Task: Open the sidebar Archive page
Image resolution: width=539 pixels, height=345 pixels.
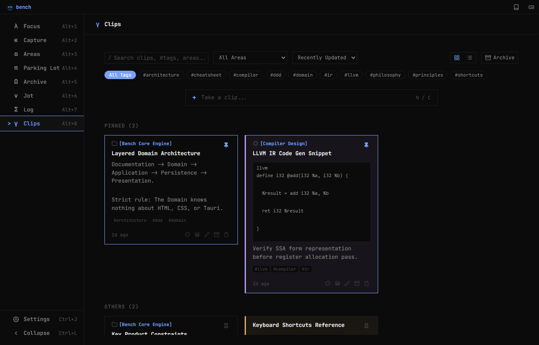Action: [42, 82]
